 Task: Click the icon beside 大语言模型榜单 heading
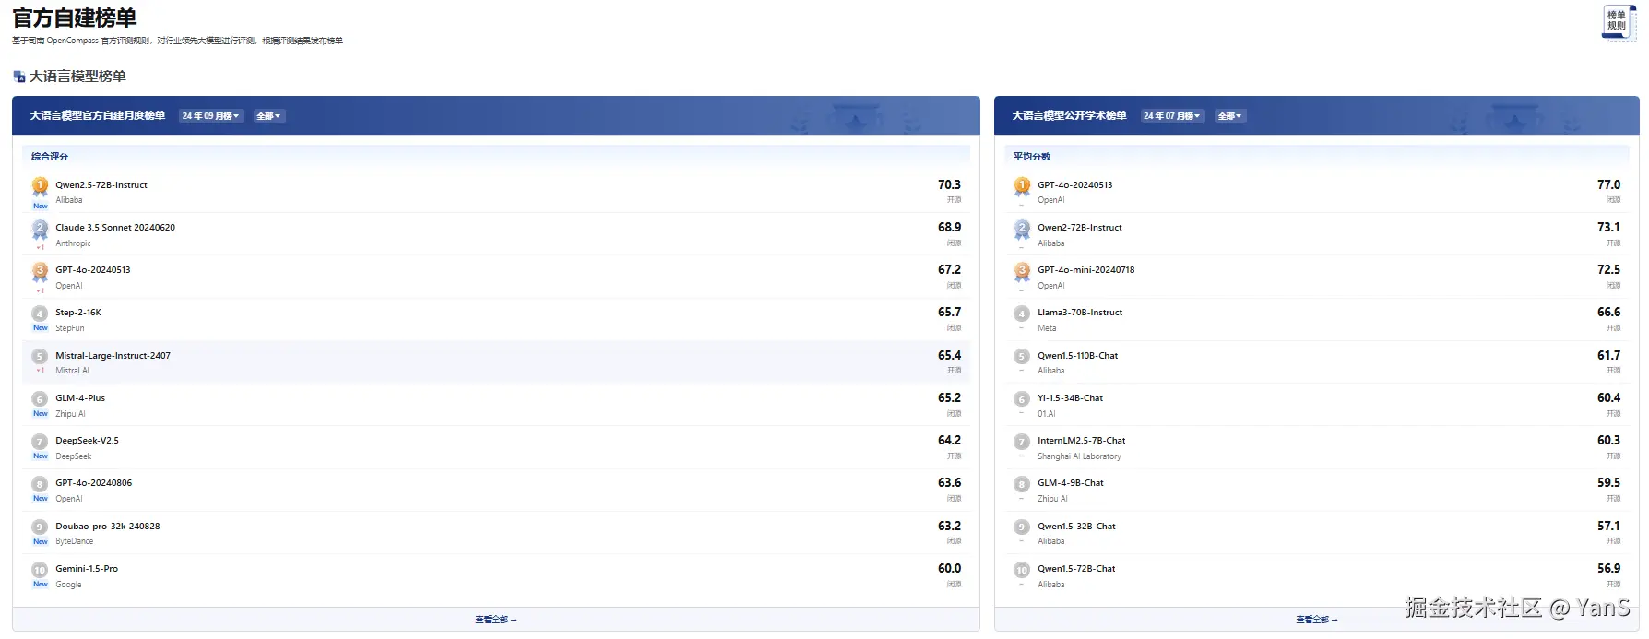pos(19,77)
